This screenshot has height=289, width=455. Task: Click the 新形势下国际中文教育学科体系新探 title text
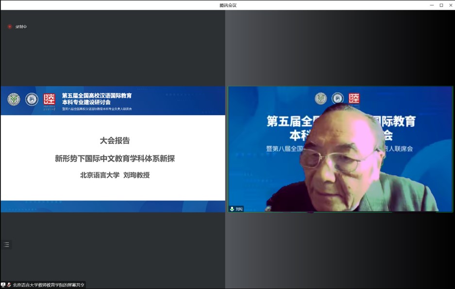115,158
